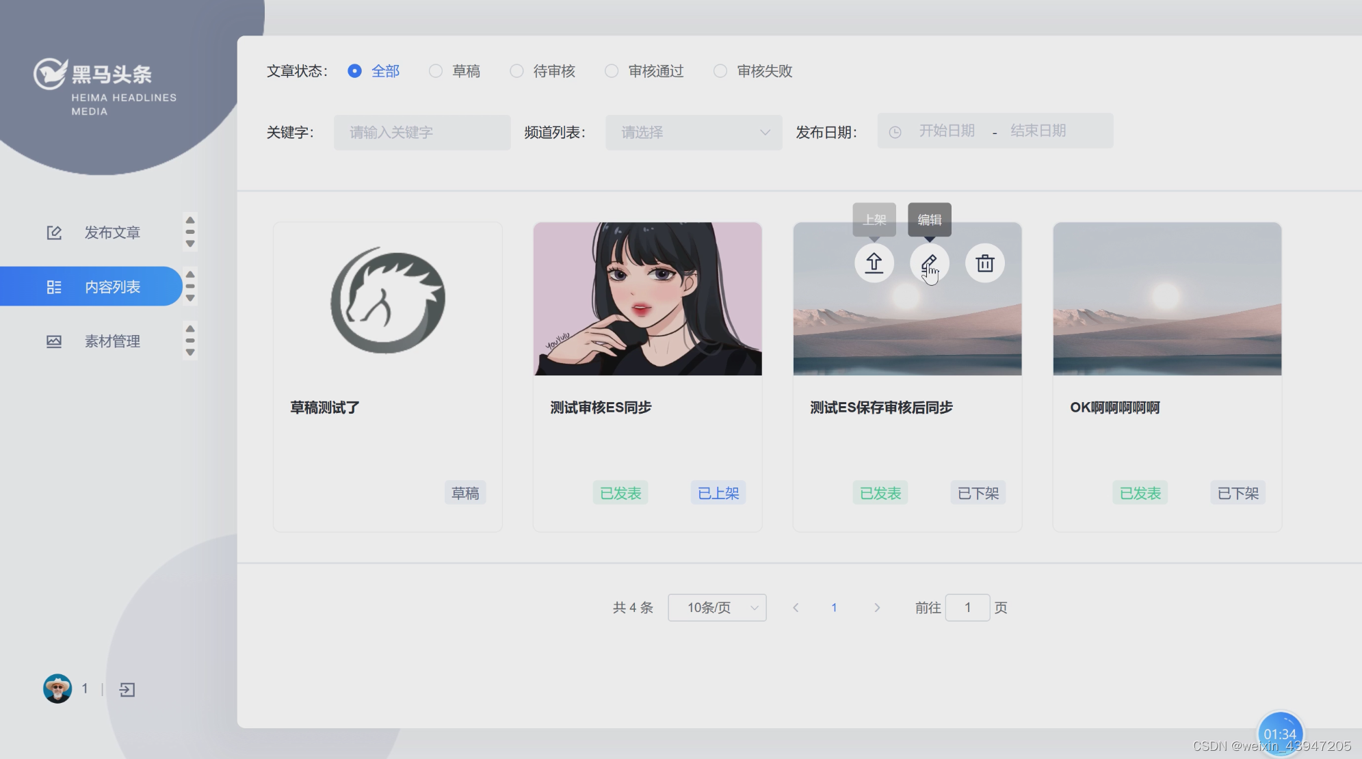1362x759 pixels.
Task: Click the 已上架 tag on the second card
Action: (x=718, y=493)
